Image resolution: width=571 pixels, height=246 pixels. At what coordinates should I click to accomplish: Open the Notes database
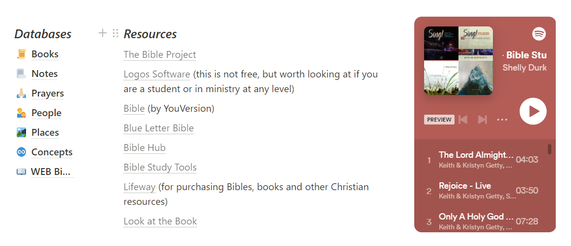click(44, 74)
